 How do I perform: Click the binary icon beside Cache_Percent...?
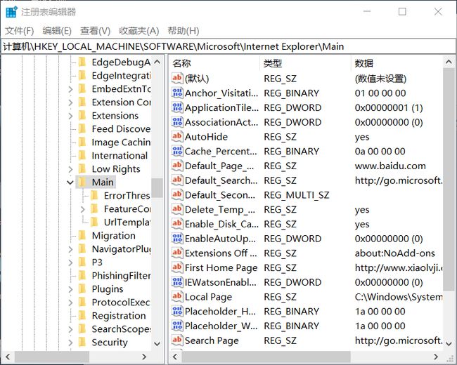177,151
